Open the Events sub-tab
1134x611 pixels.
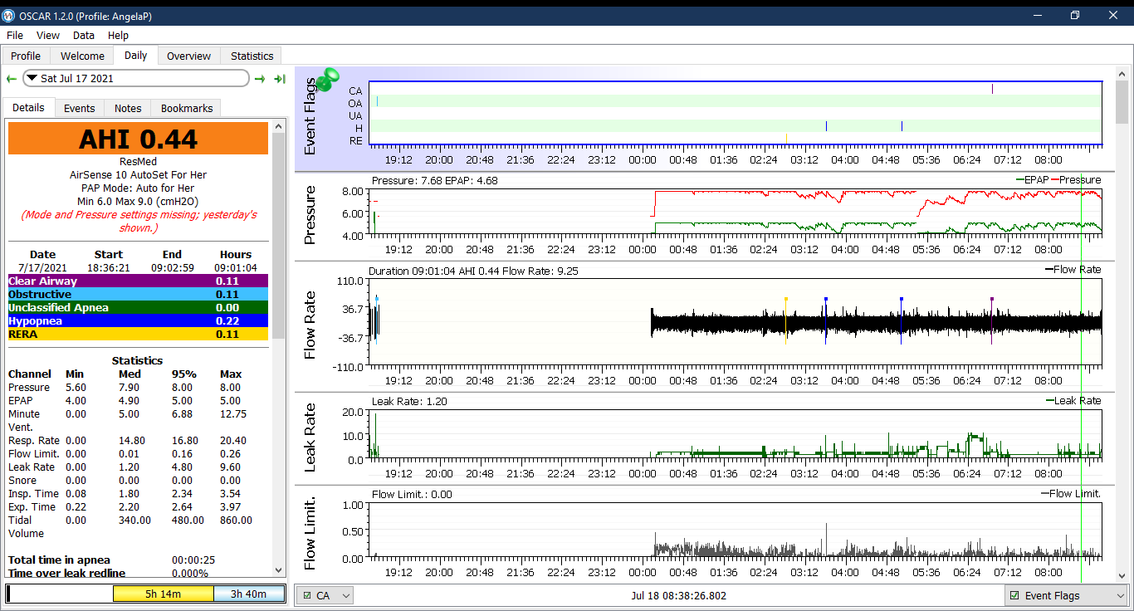pyautogui.click(x=80, y=108)
